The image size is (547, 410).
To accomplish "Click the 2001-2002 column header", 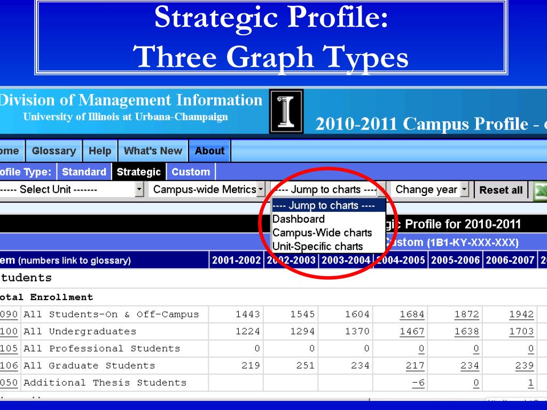I will (237, 260).
